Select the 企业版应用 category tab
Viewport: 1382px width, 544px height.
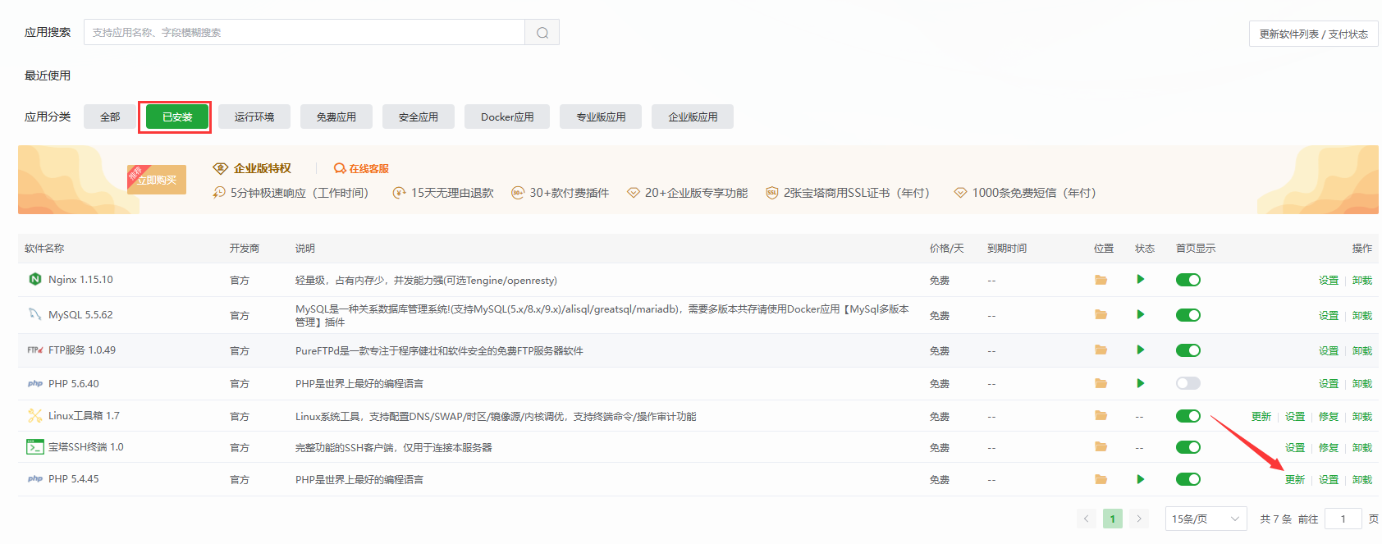coord(693,117)
